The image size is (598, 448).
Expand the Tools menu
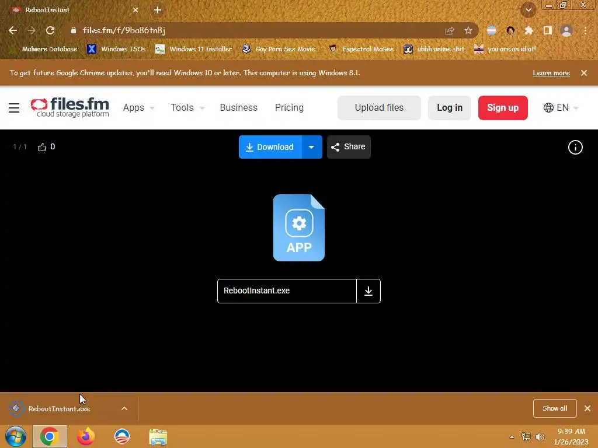tap(187, 108)
